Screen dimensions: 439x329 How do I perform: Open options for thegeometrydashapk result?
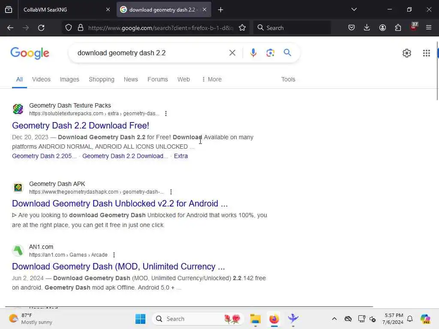(171, 192)
